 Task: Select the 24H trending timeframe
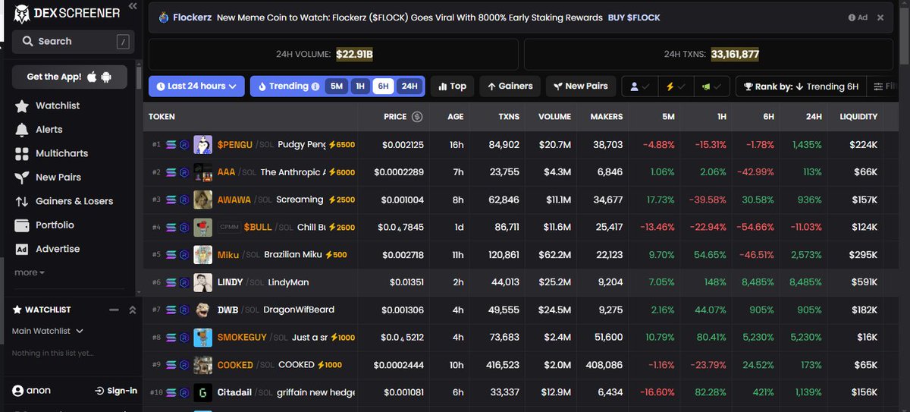pos(409,86)
